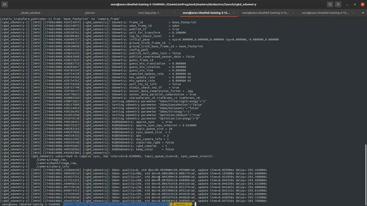The image size is (367, 206).
Task: Click the Odom/FilteringStrategy parameter line
Action: (104, 101)
